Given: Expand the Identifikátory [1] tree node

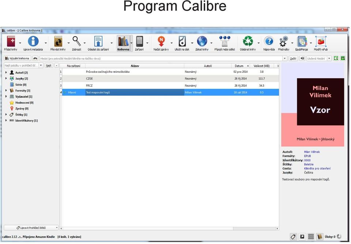Looking at the screenshot, I should [x=6, y=120].
